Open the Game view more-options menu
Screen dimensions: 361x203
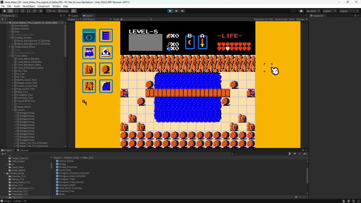tap(306, 16)
